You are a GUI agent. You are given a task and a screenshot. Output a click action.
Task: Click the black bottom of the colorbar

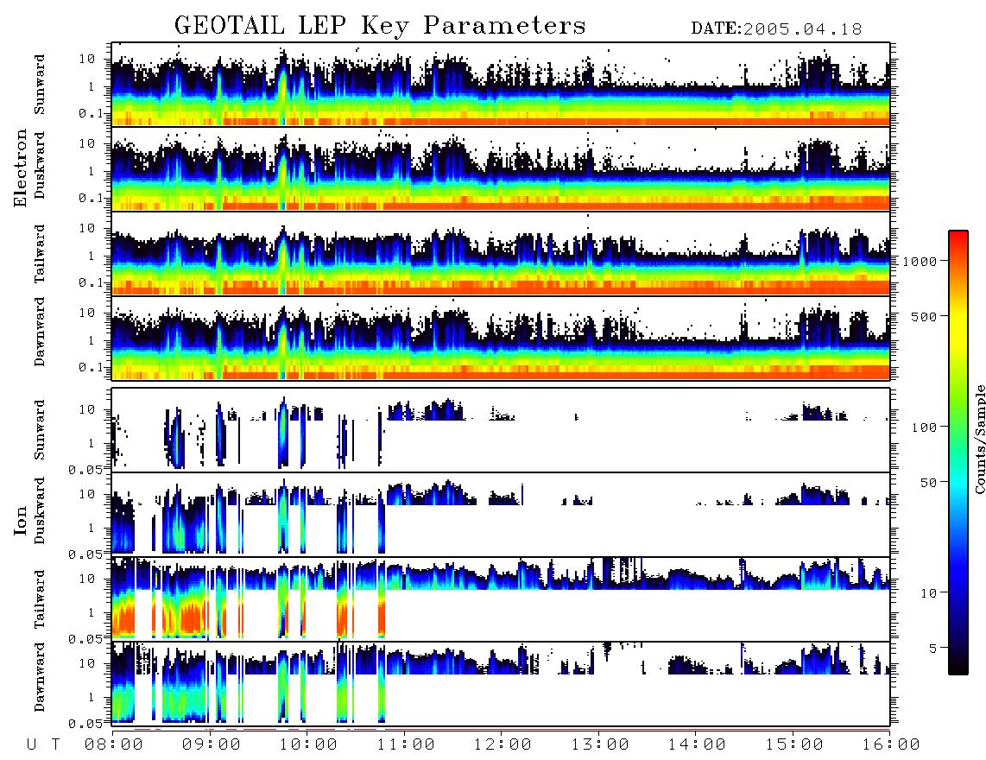(x=958, y=667)
